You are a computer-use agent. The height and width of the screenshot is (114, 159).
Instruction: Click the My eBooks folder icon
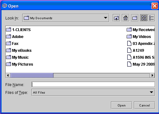pos(8,50)
